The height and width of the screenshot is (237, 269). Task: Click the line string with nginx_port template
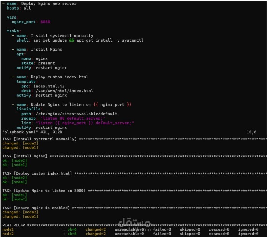[x=85, y=123]
